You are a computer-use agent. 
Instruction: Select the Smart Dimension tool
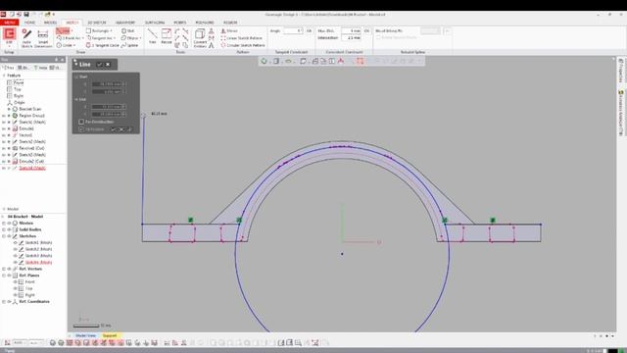[x=43, y=38]
